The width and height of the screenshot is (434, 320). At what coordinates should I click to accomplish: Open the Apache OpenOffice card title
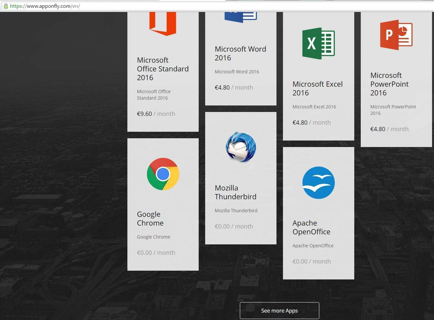[x=311, y=227]
